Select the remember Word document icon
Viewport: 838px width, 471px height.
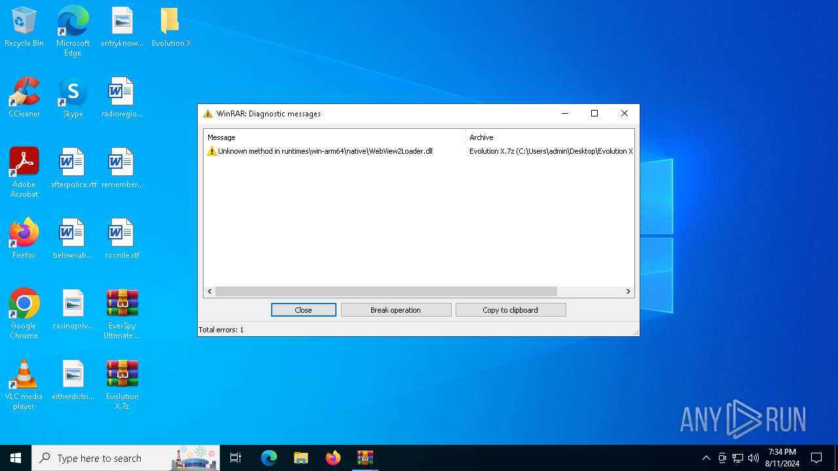pos(122,169)
